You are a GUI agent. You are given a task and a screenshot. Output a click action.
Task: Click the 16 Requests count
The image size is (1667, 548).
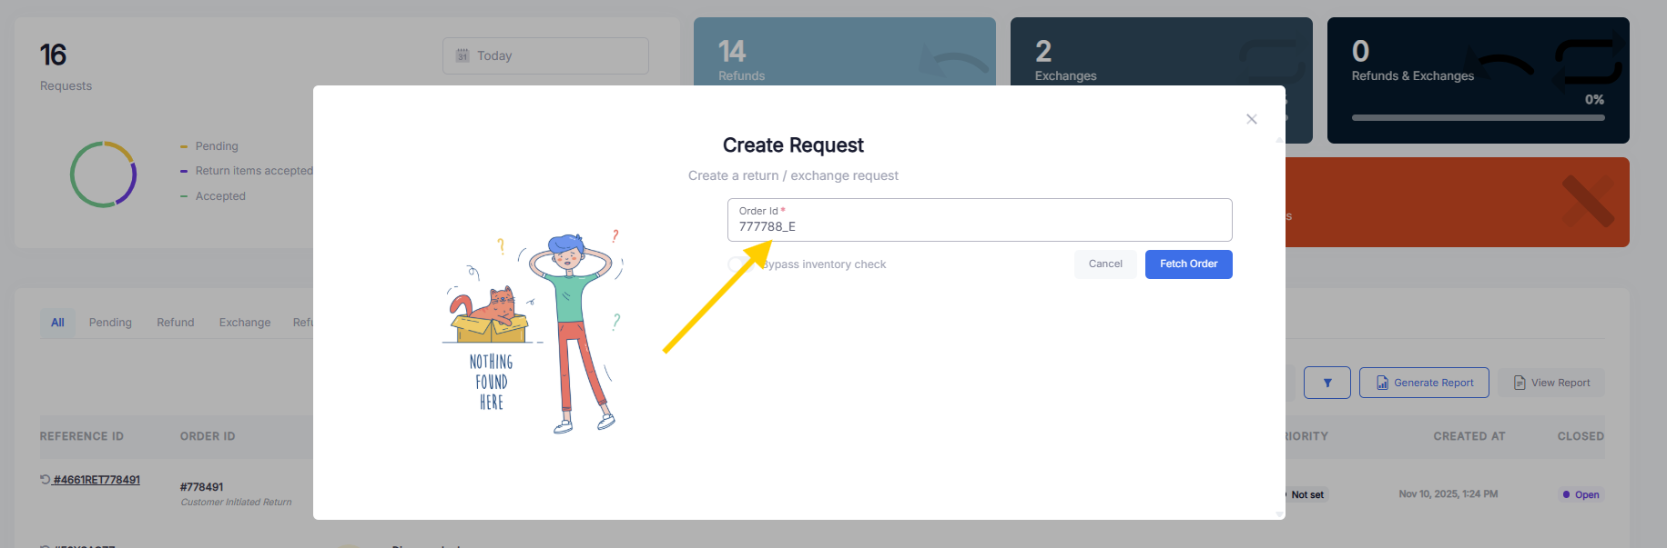coord(54,55)
